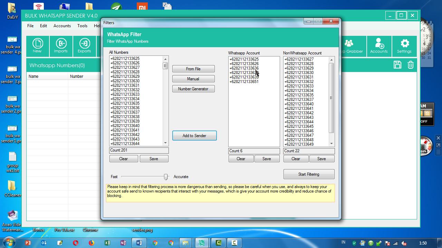Open the Number Generator
This screenshot has width=442, height=248.
tap(193, 89)
